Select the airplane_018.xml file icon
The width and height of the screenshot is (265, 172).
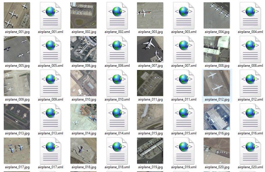[117, 151]
